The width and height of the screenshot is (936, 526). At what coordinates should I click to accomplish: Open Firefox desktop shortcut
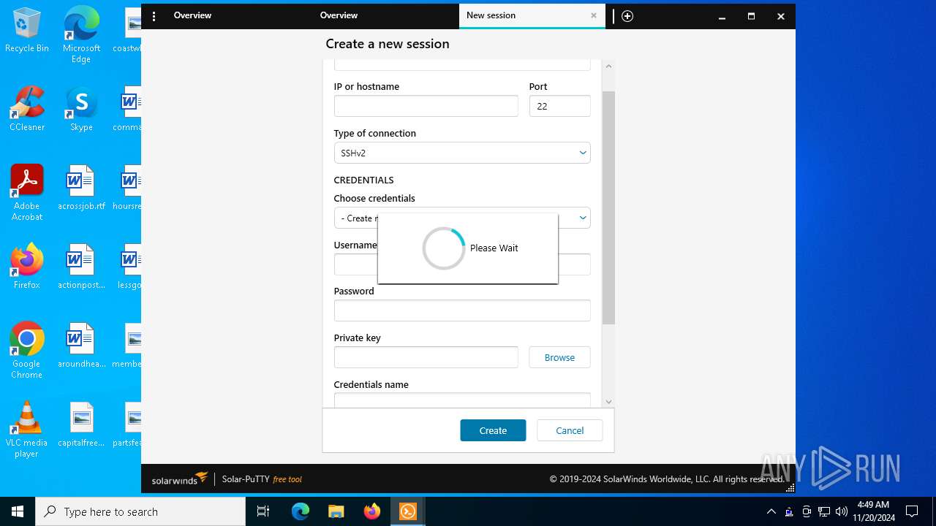click(x=27, y=267)
